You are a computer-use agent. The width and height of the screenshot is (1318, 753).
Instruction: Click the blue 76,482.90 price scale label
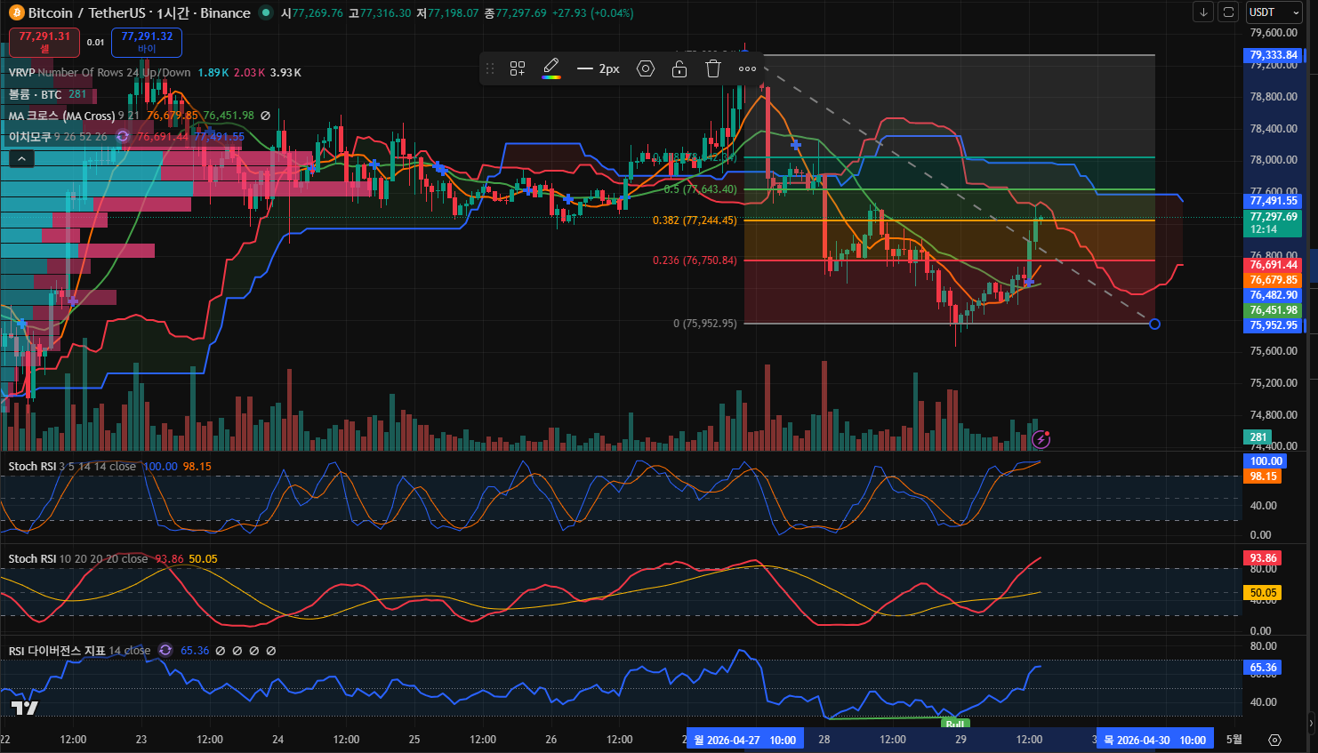pyautogui.click(x=1274, y=295)
